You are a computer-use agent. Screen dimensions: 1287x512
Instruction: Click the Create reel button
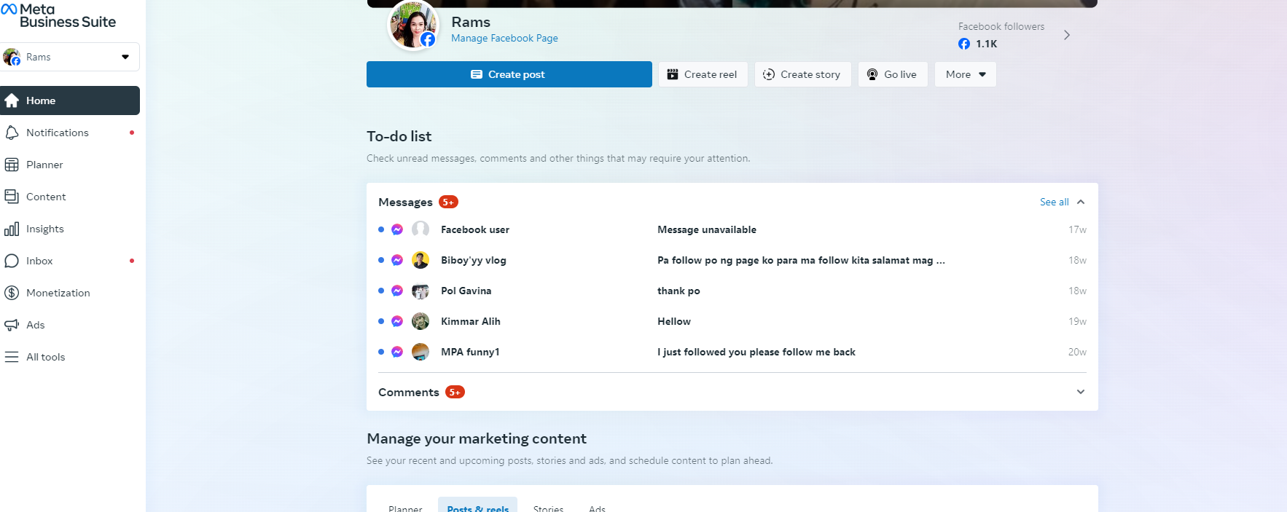703,74
